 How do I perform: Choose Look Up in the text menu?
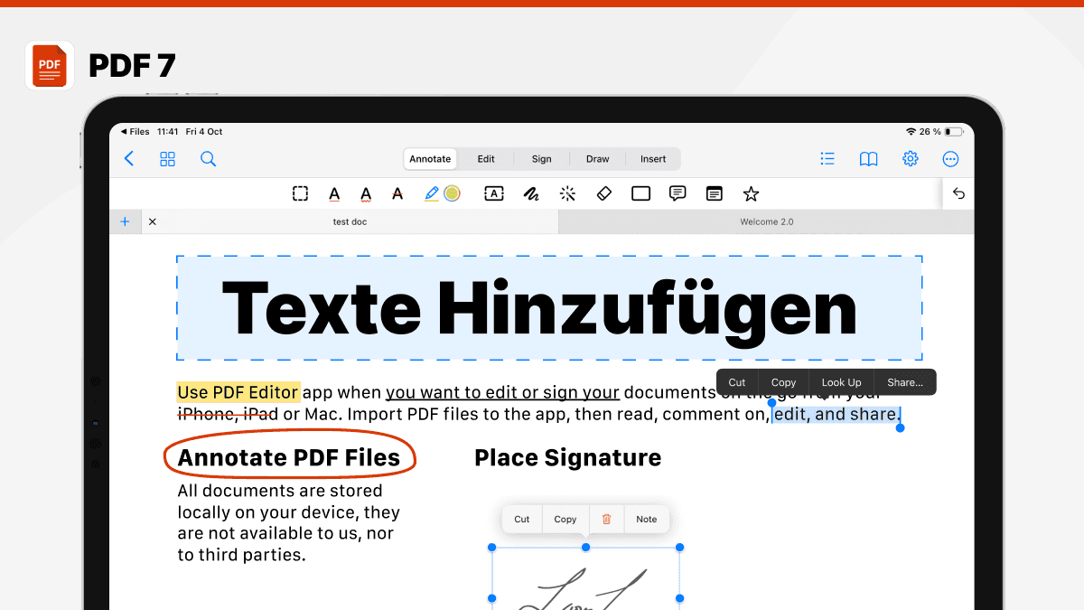[x=842, y=382]
